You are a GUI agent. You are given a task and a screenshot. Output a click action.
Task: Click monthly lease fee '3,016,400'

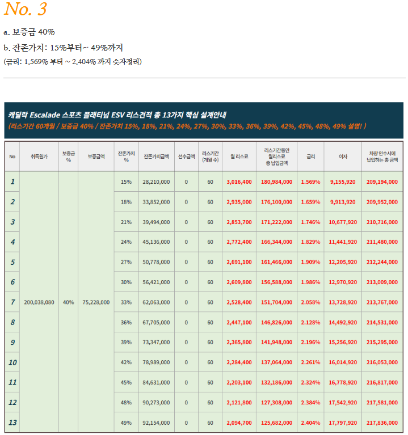(239, 181)
